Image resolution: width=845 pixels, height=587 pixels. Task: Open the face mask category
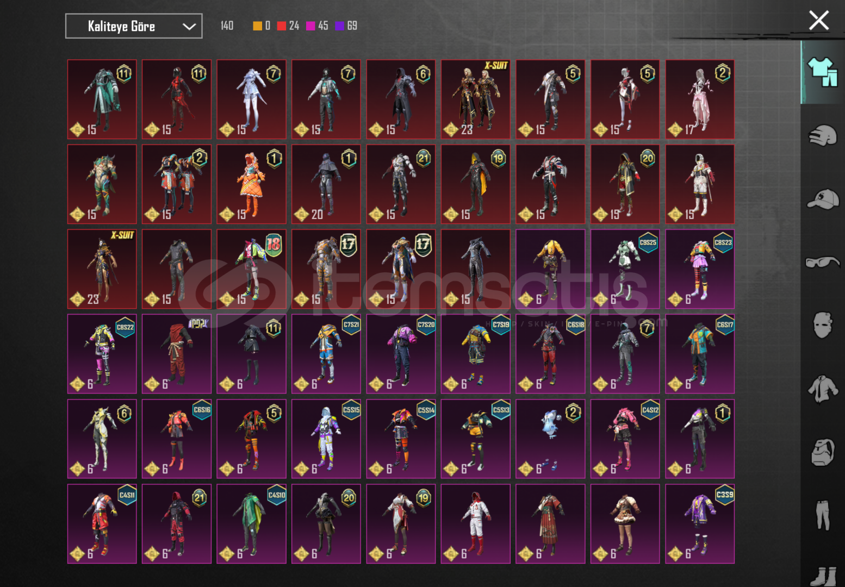click(x=823, y=325)
